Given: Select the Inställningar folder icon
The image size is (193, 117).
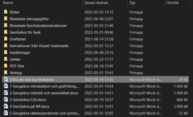Looking at the screenshot, I should (x=6, y=52).
